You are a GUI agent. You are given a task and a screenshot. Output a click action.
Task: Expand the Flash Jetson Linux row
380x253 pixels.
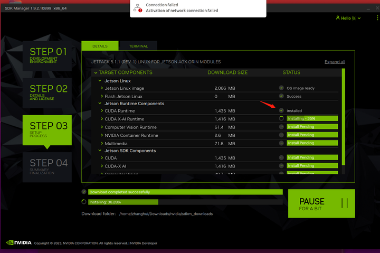click(102, 96)
